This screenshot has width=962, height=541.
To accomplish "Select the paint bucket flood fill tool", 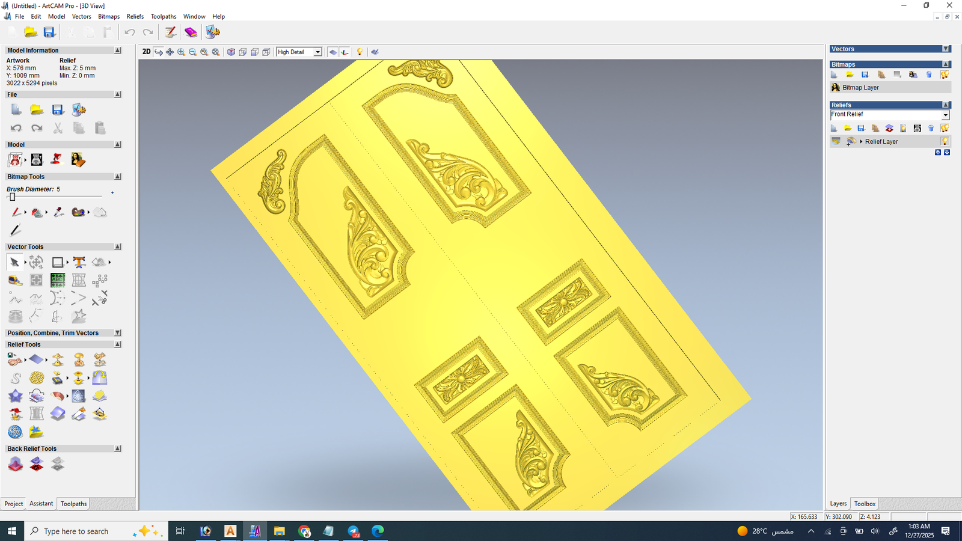I will point(37,212).
